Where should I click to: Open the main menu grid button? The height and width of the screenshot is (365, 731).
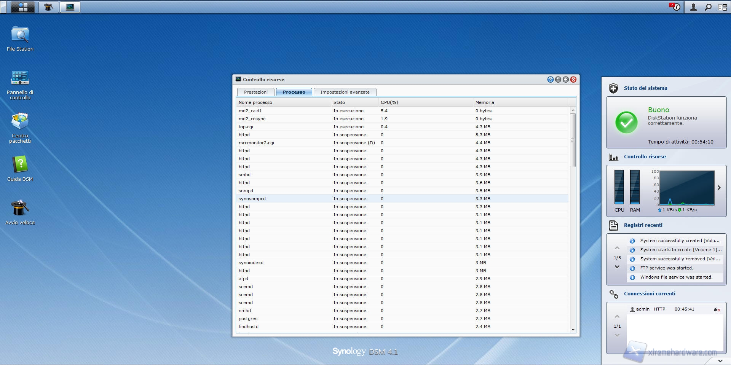click(23, 7)
